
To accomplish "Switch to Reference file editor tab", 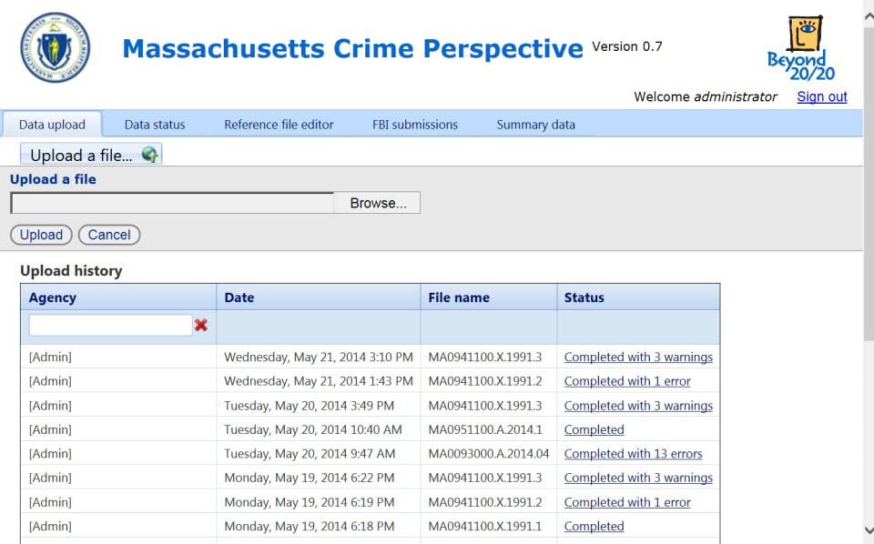I will [x=279, y=125].
